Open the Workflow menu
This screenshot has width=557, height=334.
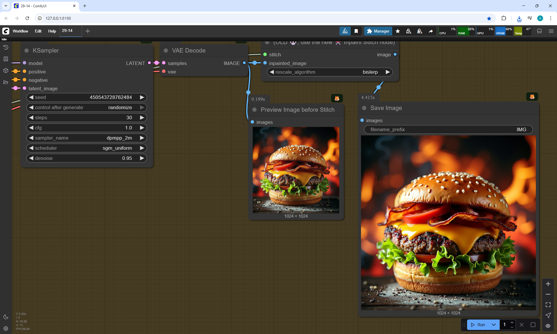click(20, 31)
